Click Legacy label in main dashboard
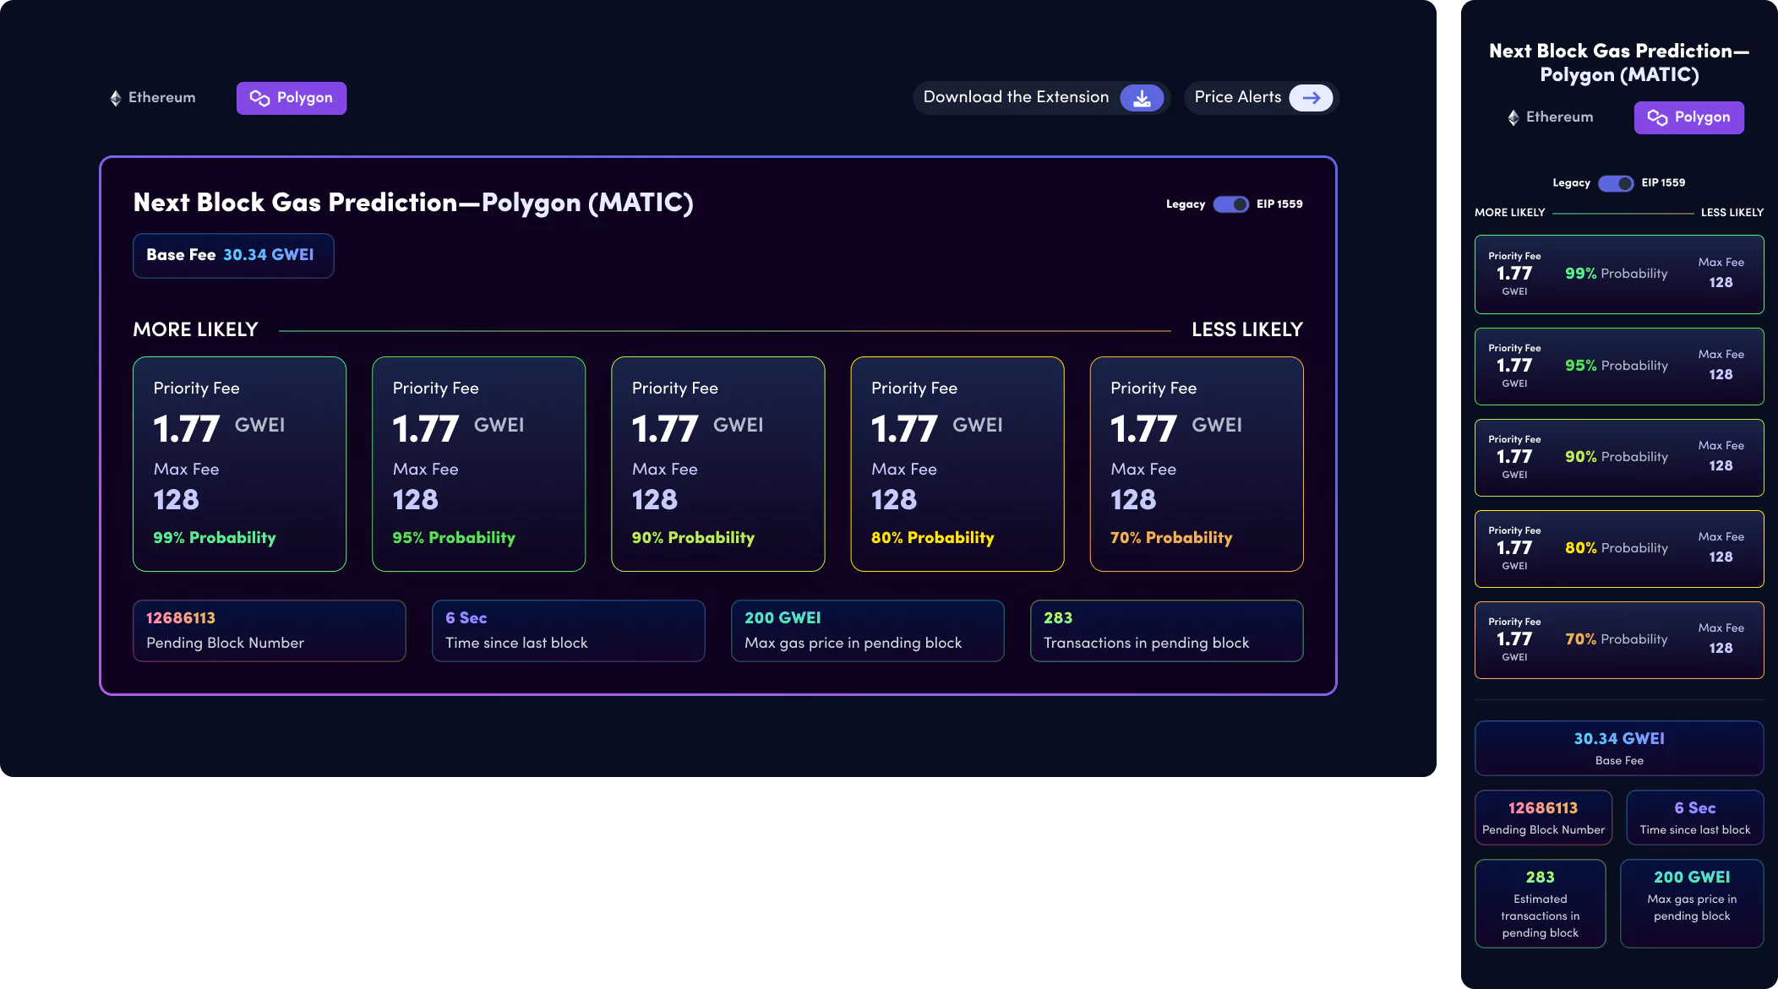 pos(1186,204)
